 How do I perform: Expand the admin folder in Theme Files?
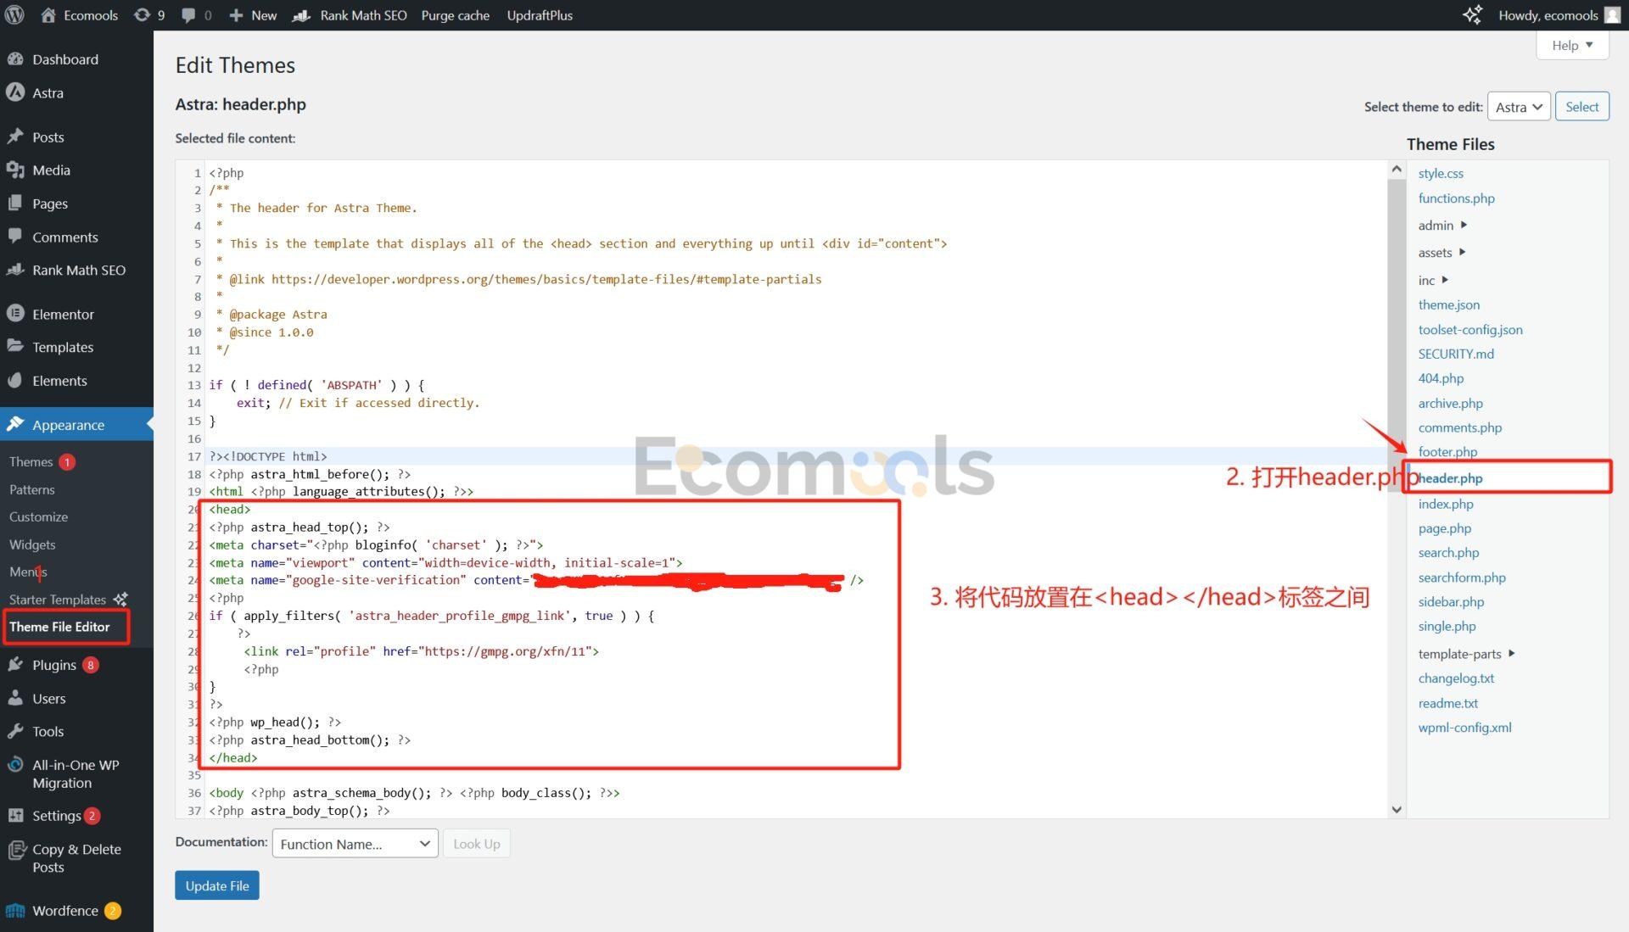[1442, 225]
